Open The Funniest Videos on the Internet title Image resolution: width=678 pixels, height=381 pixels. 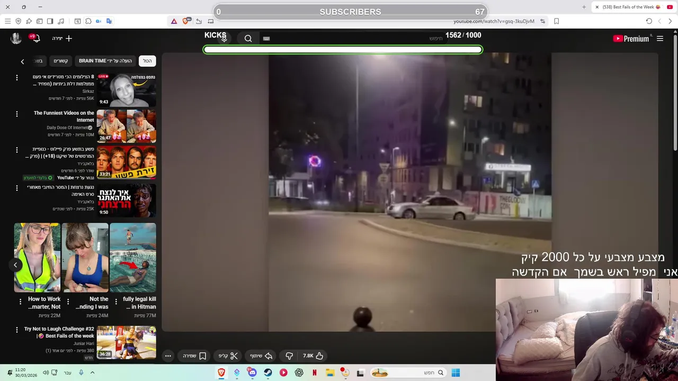pos(64,116)
